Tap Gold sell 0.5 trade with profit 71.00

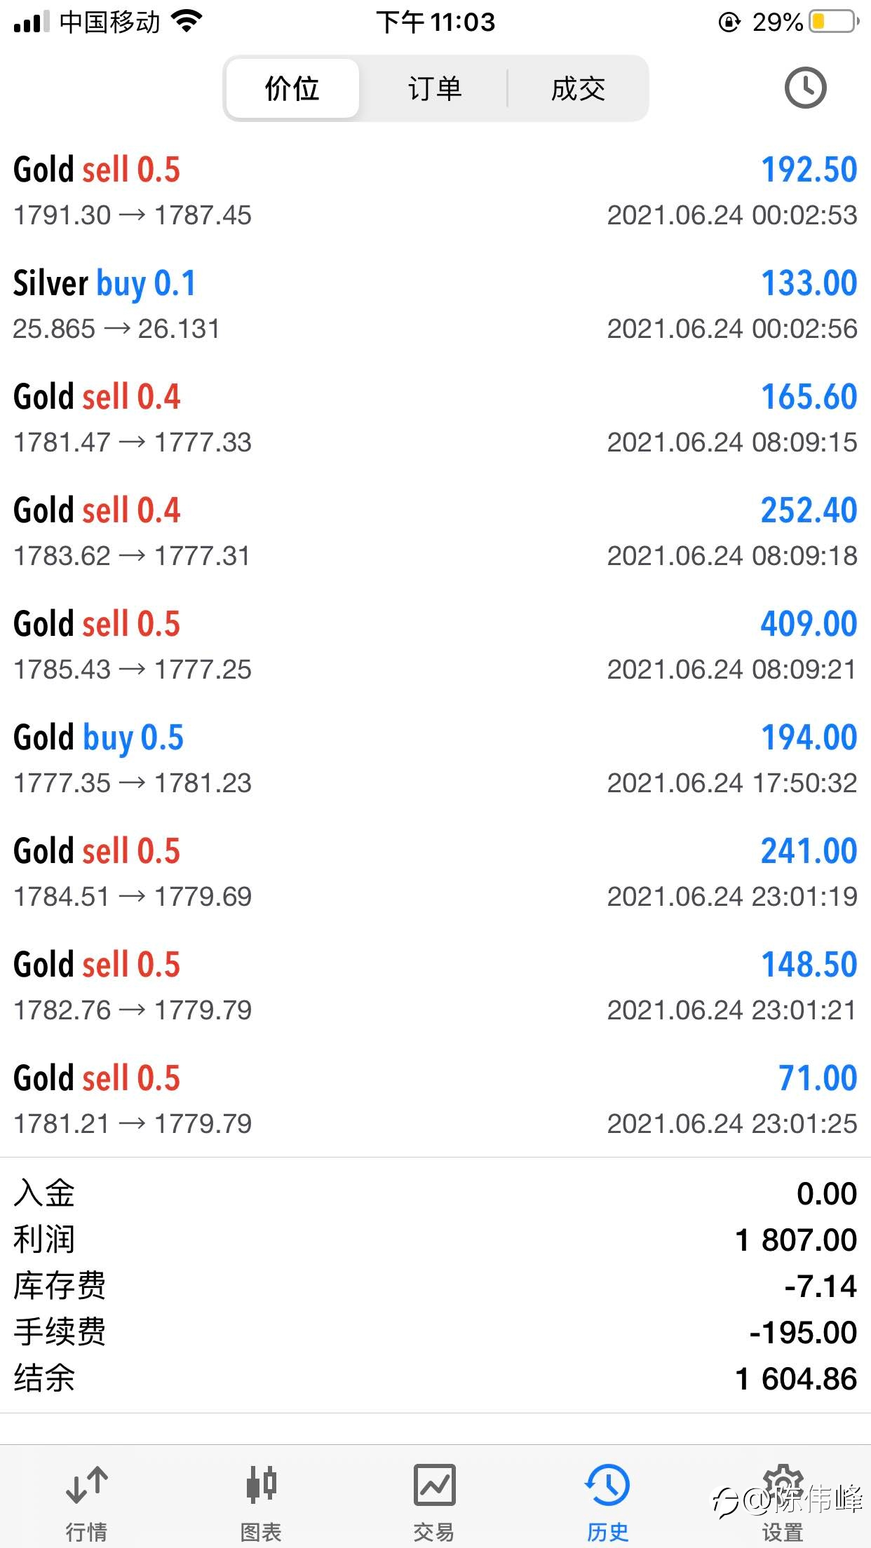(435, 1100)
